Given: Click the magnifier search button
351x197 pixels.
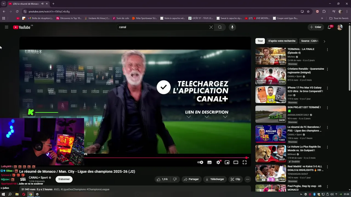Looking at the screenshot, I should click(x=220, y=27).
